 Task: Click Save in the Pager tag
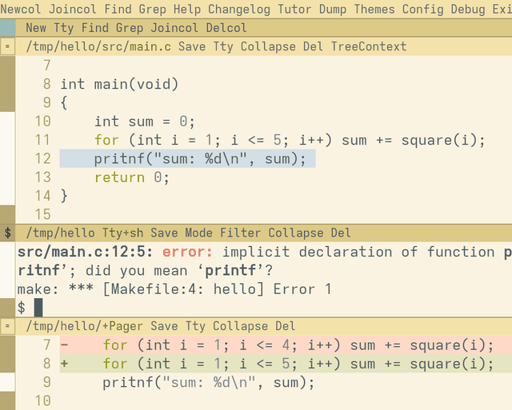(164, 326)
